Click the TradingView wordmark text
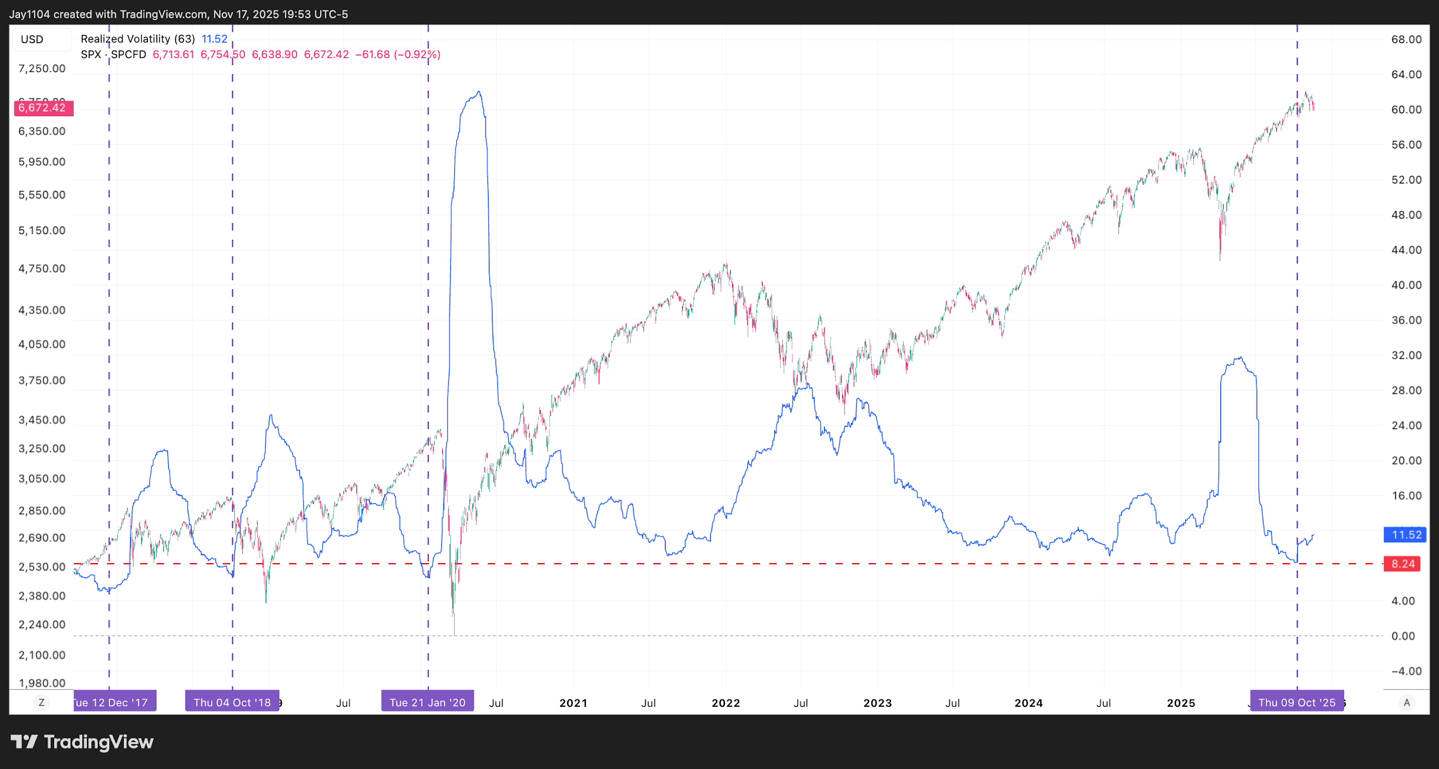This screenshot has width=1439, height=769. [x=98, y=742]
